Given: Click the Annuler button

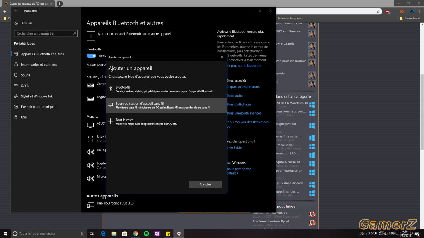Looking at the screenshot, I should coord(205,184).
